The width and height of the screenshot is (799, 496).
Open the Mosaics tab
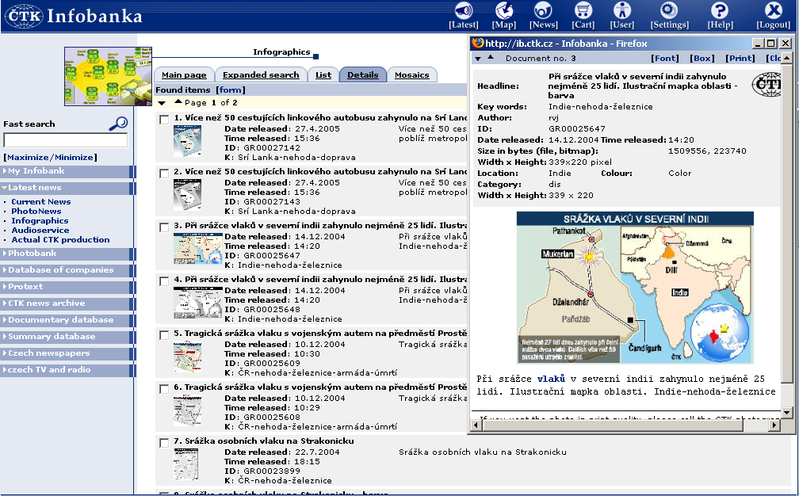(x=411, y=74)
